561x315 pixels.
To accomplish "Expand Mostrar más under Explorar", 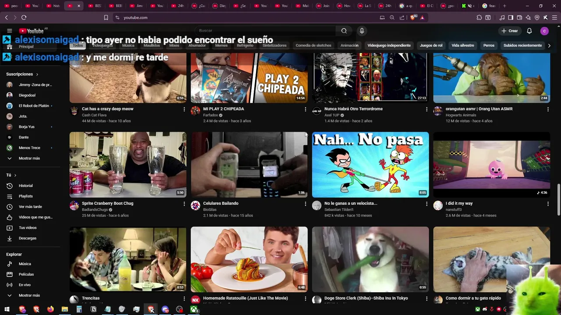I will pyautogui.click(x=29, y=295).
